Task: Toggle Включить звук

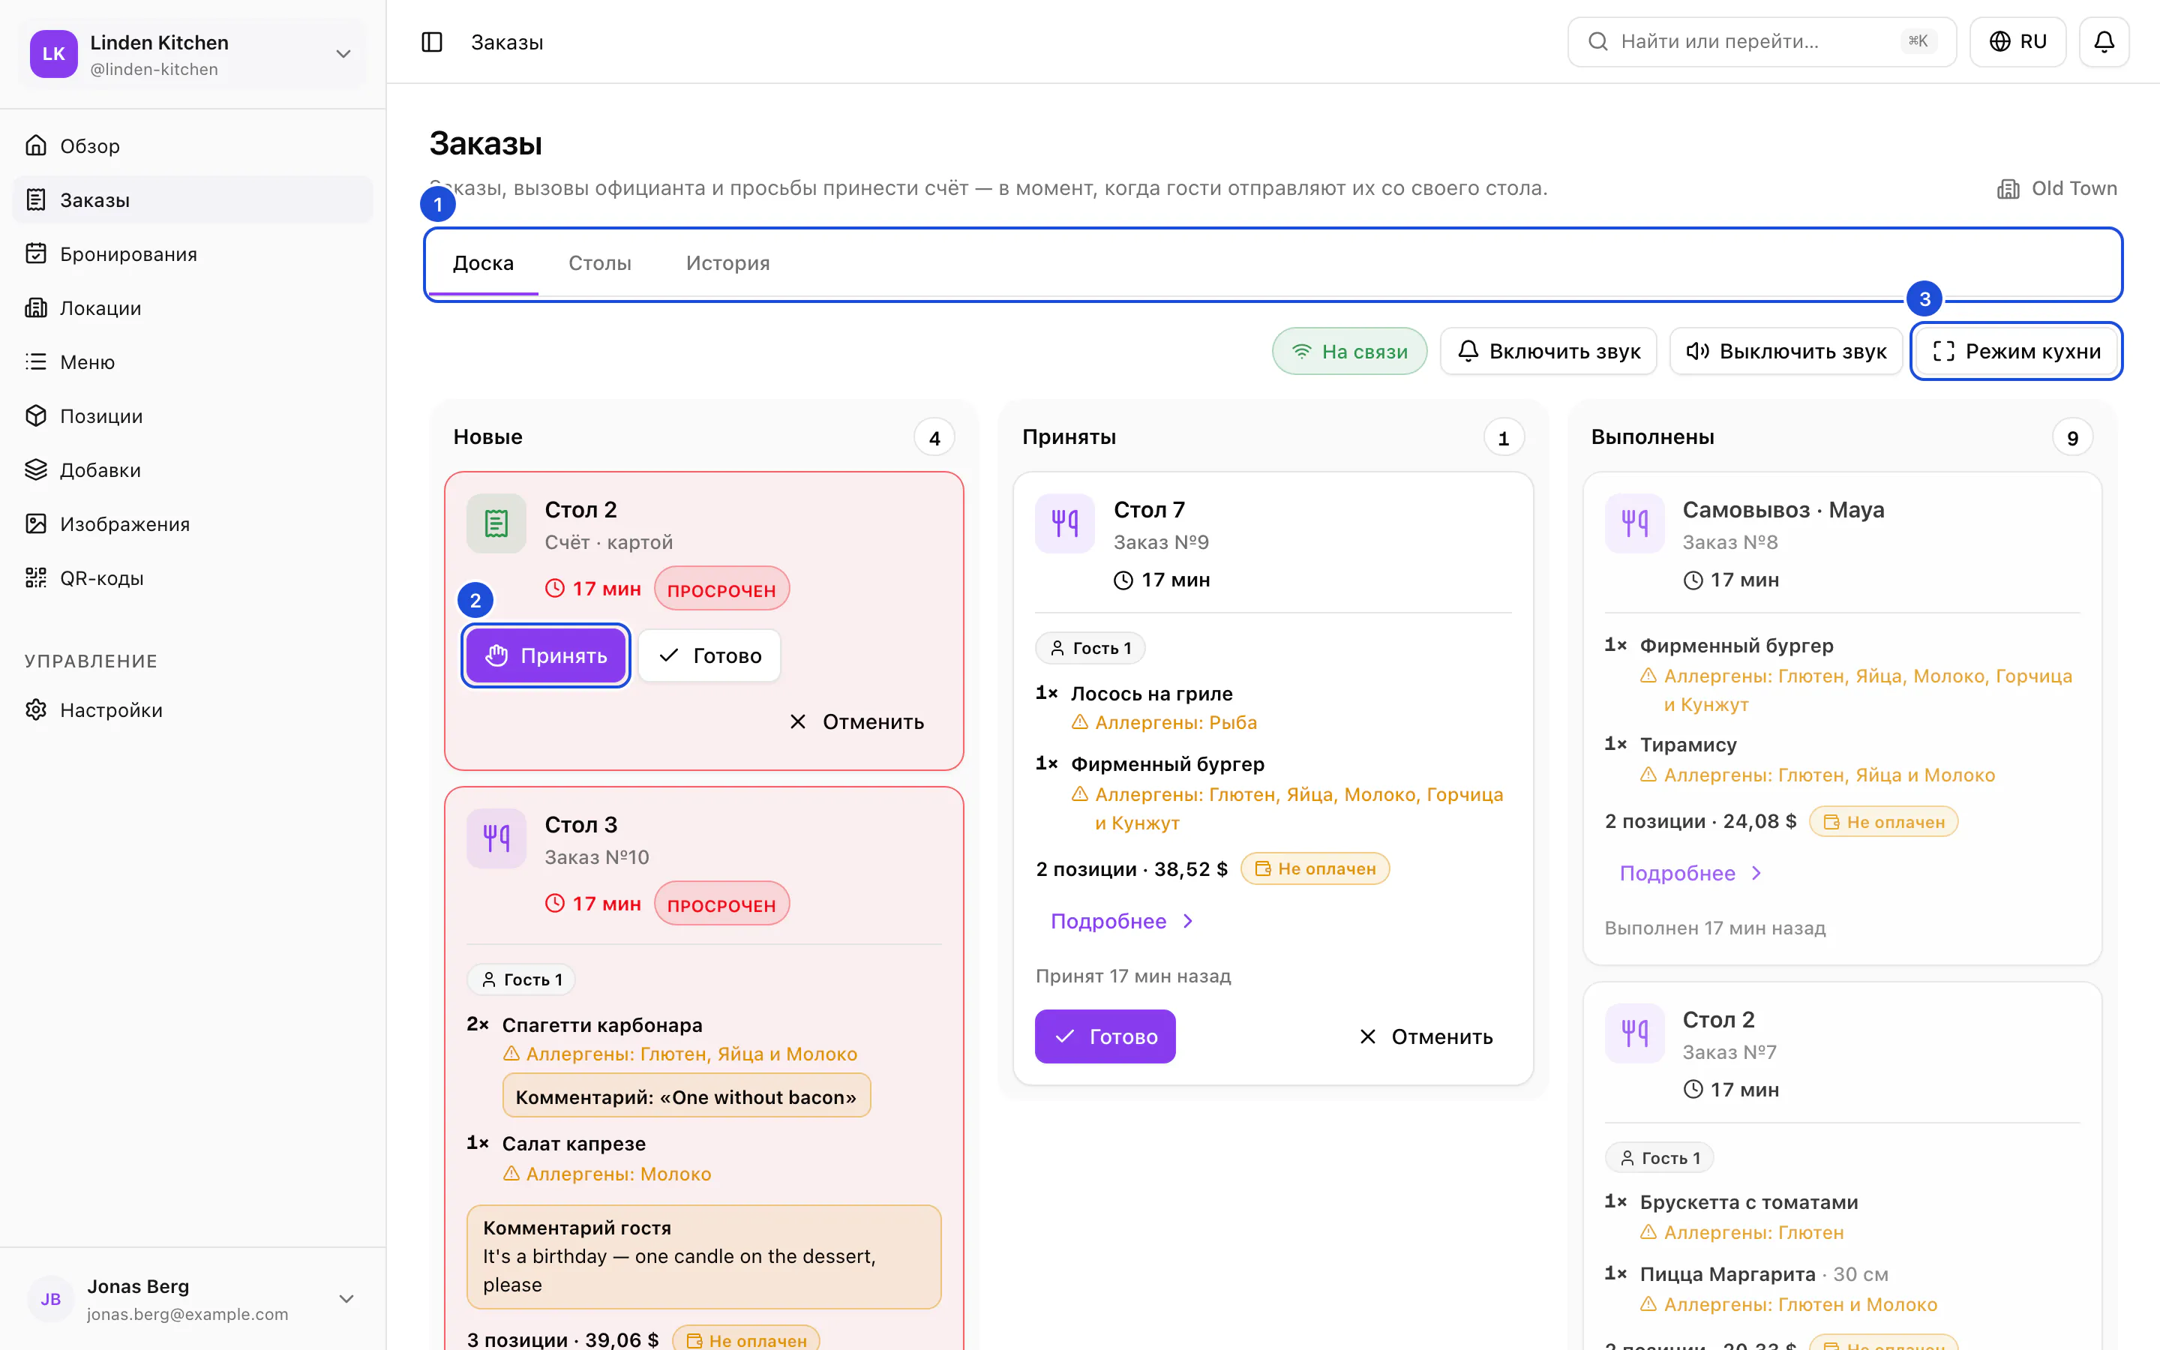Action: (x=1549, y=351)
